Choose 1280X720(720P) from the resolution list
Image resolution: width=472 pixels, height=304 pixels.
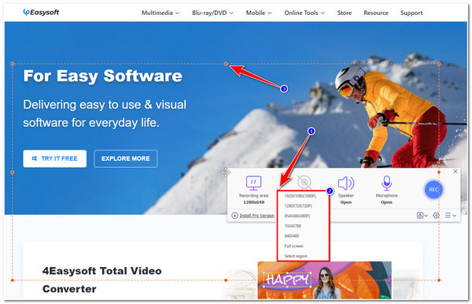coord(298,206)
